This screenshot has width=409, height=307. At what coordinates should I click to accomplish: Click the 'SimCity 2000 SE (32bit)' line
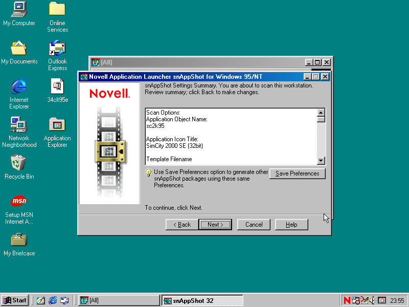[174, 146]
